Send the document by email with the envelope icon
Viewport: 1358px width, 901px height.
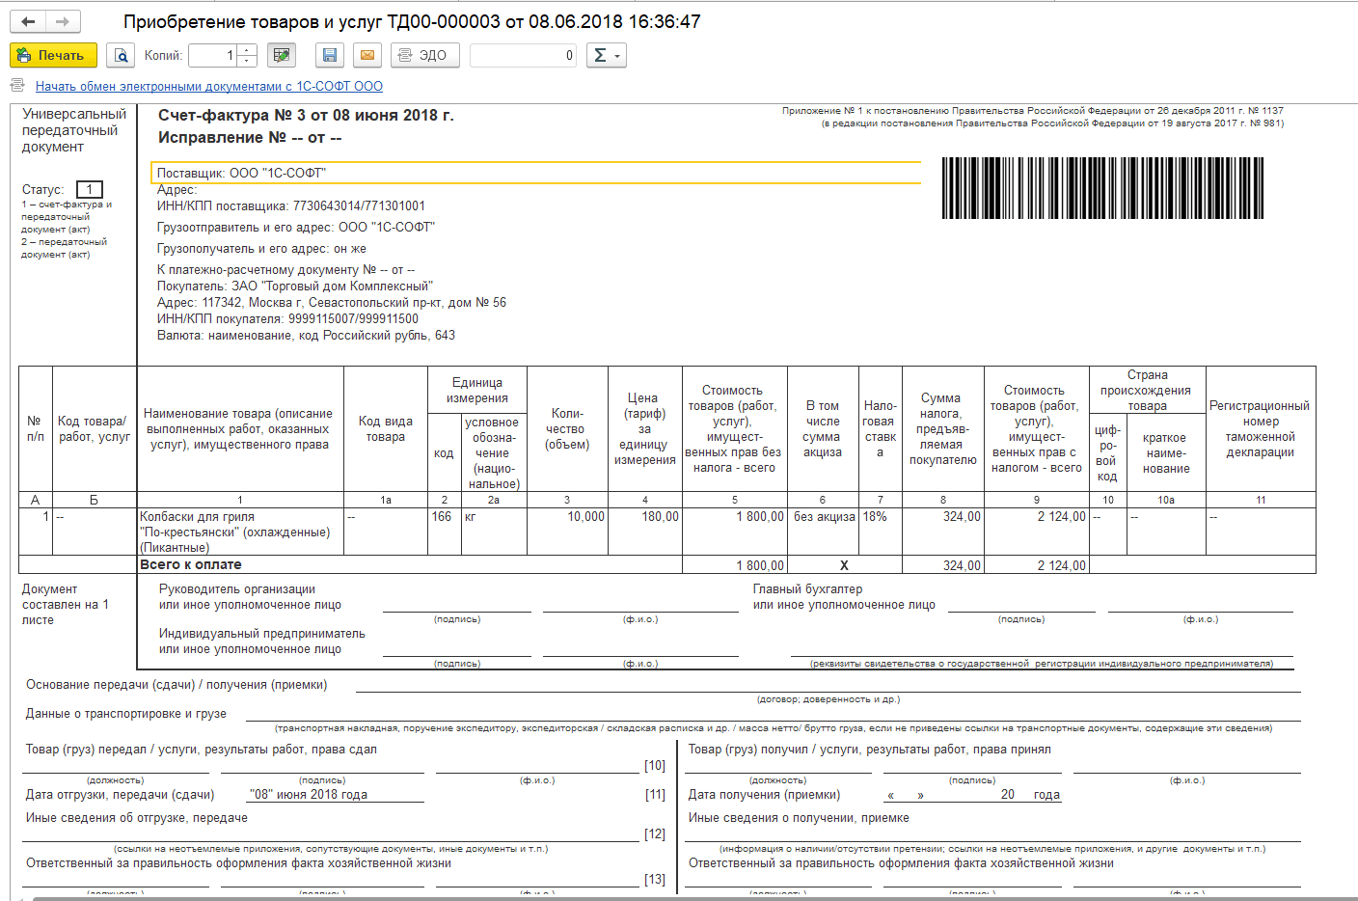[367, 55]
